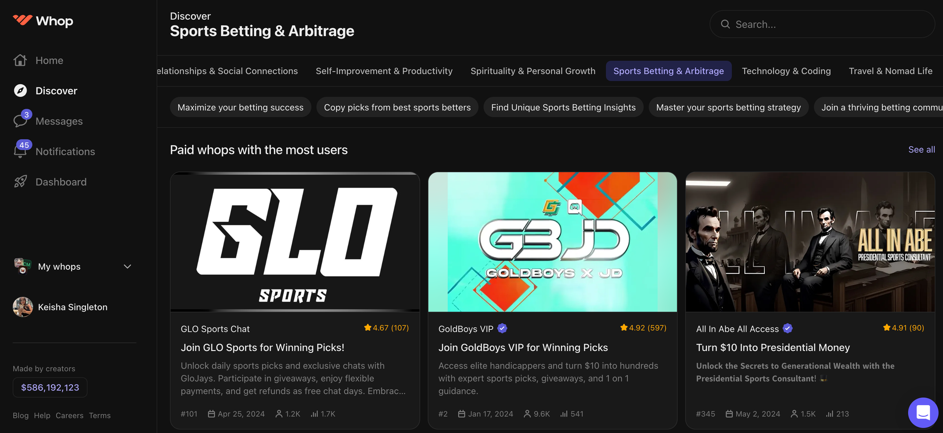Click the search magnifier icon
Screen dimensions: 943x433
(725, 24)
